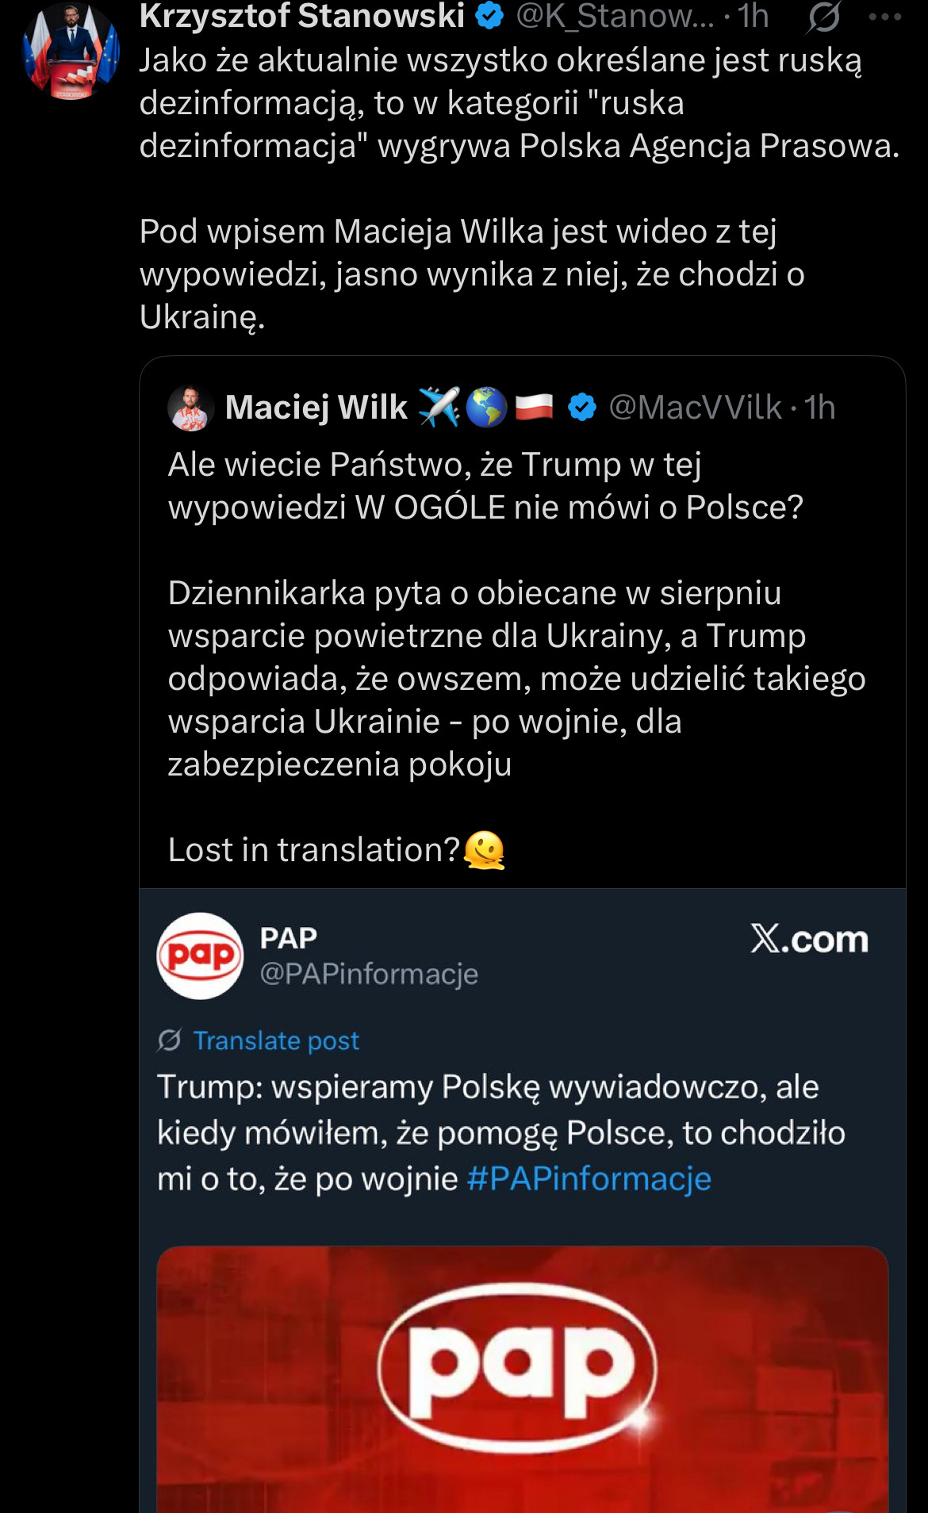This screenshot has height=1513, width=928.
Task: Click the X.com logo in the embedded post
Action: click(x=809, y=939)
